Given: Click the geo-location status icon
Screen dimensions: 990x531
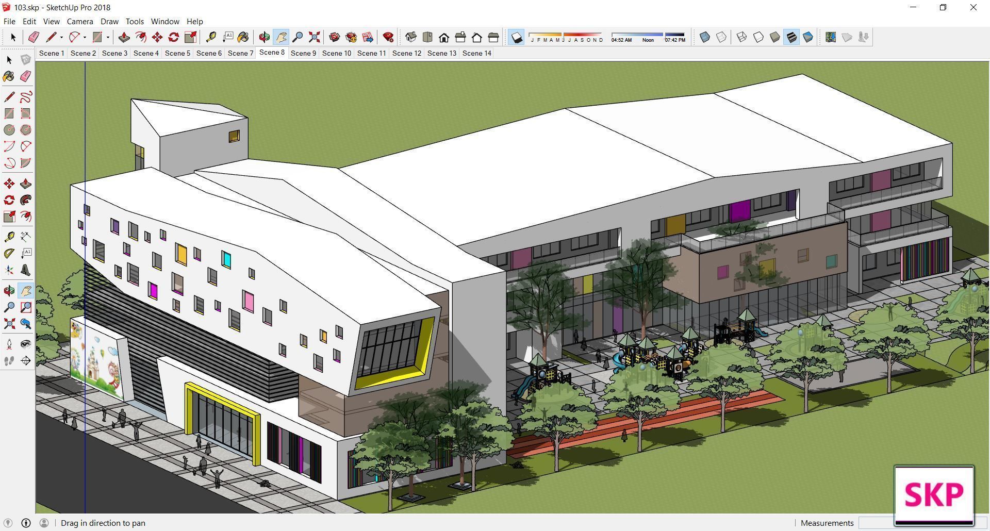Looking at the screenshot, I should (x=8, y=523).
